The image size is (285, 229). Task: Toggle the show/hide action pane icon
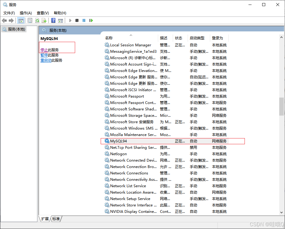pos(61,20)
